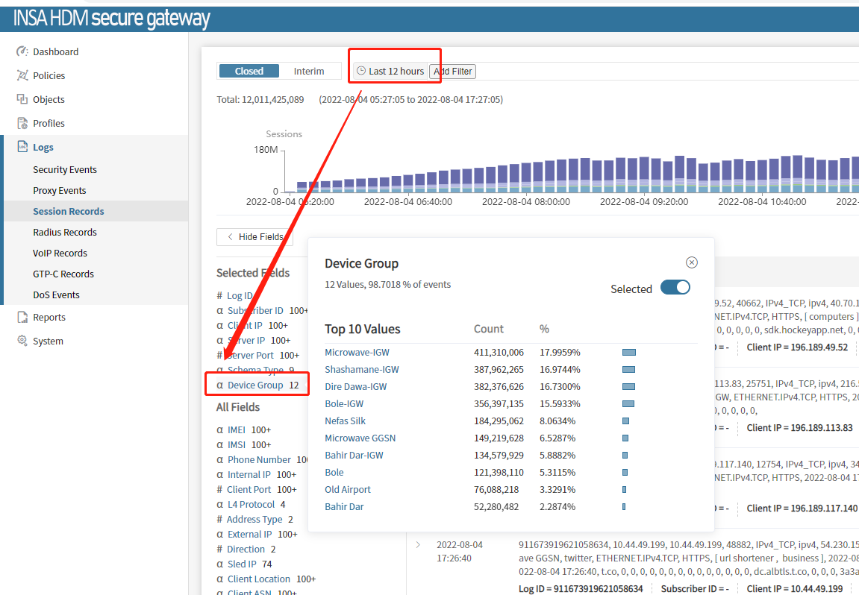The height and width of the screenshot is (595, 859).
Task: Open Radius Records log page
Action: click(x=65, y=232)
